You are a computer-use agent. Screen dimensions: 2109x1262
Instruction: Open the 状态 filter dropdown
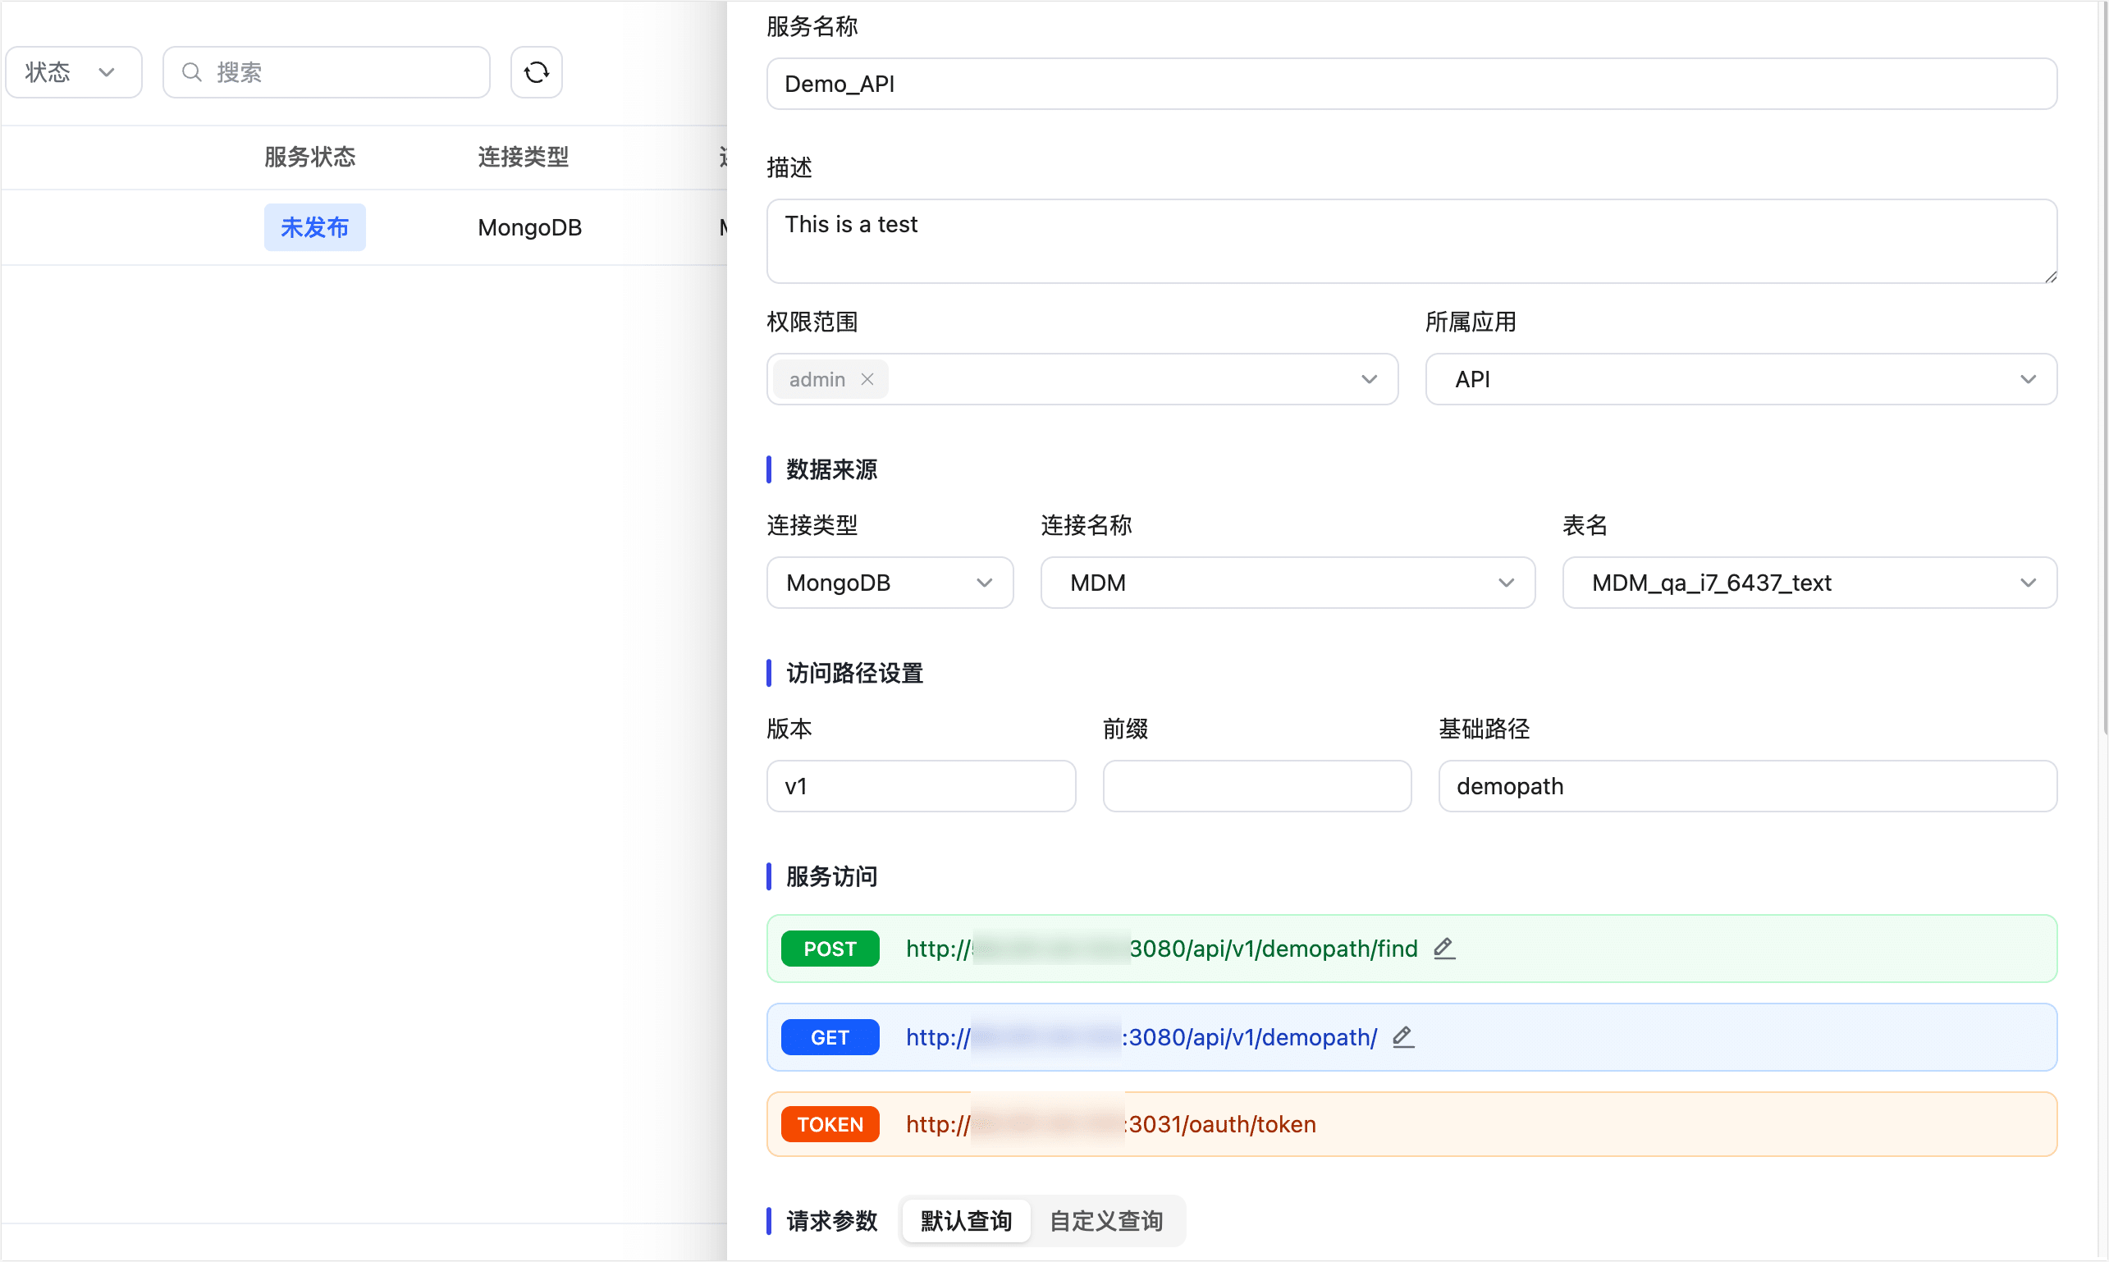pos(73,72)
